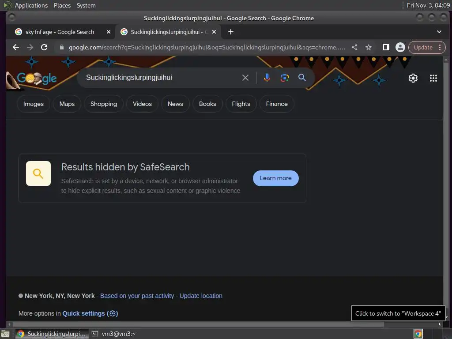Image resolution: width=452 pixels, height=339 pixels.
Task: Share this page via share icon
Action: (x=354, y=47)
